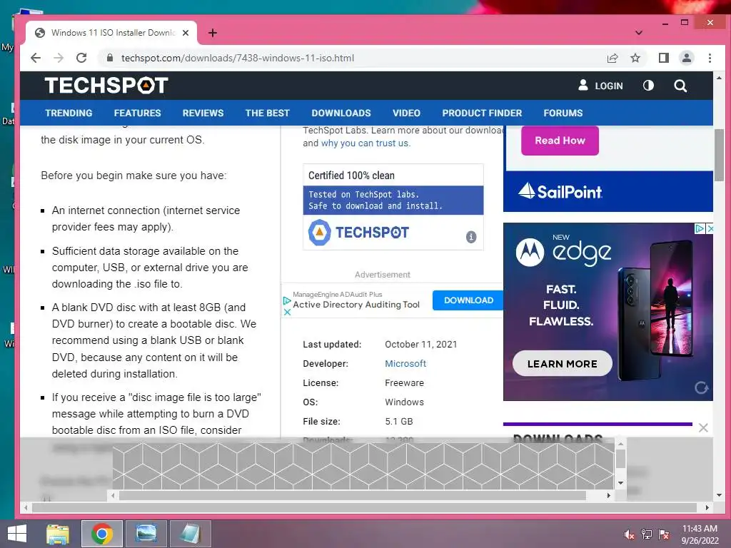Viewport: 731px width, 548px height.
Task: Reload the TechSpot page
Action: [81, 58]
